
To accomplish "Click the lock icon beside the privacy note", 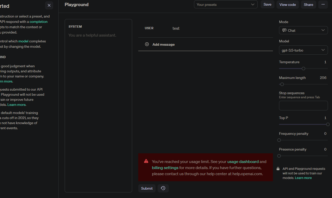I will pos(278,169).
